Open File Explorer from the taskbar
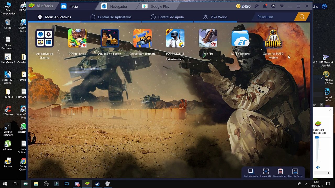335x188 pixels. tap(36, 184)
